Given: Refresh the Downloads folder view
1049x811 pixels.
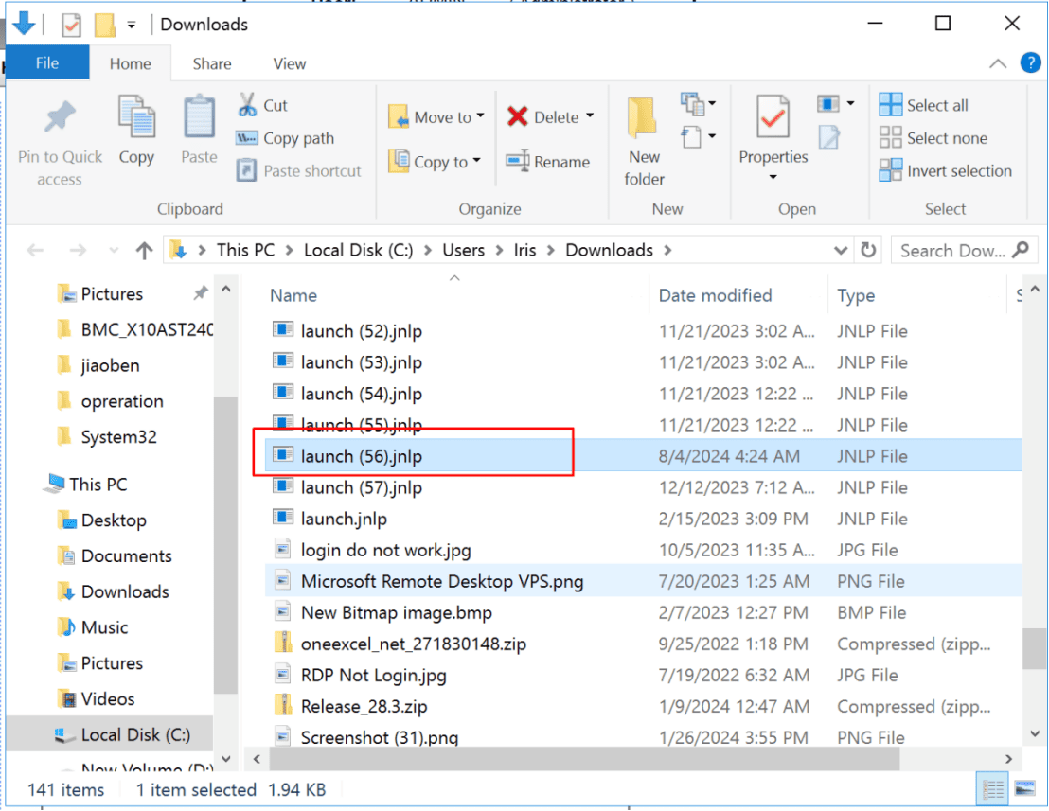Looking at the screenshot, I should (x=868, y=250).
